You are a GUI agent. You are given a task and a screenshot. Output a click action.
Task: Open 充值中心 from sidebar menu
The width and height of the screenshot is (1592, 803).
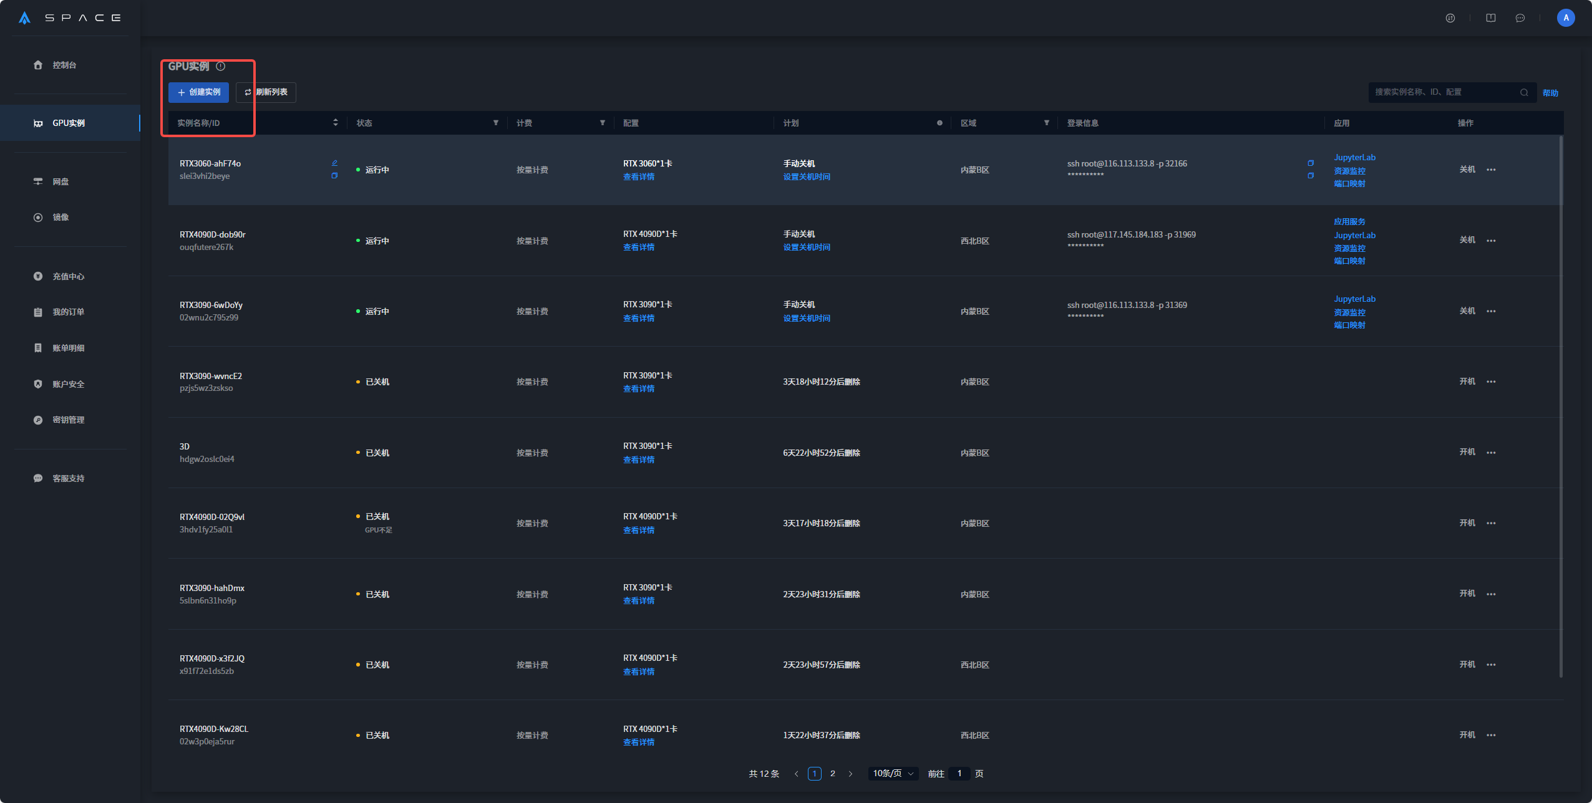coord(68,276)
